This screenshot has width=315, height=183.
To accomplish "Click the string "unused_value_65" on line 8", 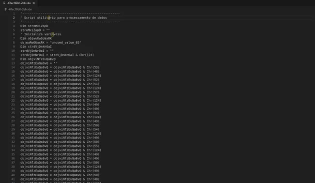I will click(65, 43).
